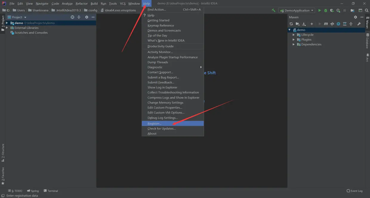Viewport: 370px width, 198px height.
Task: Open Maven panel gear options
Action: [355, 17]
